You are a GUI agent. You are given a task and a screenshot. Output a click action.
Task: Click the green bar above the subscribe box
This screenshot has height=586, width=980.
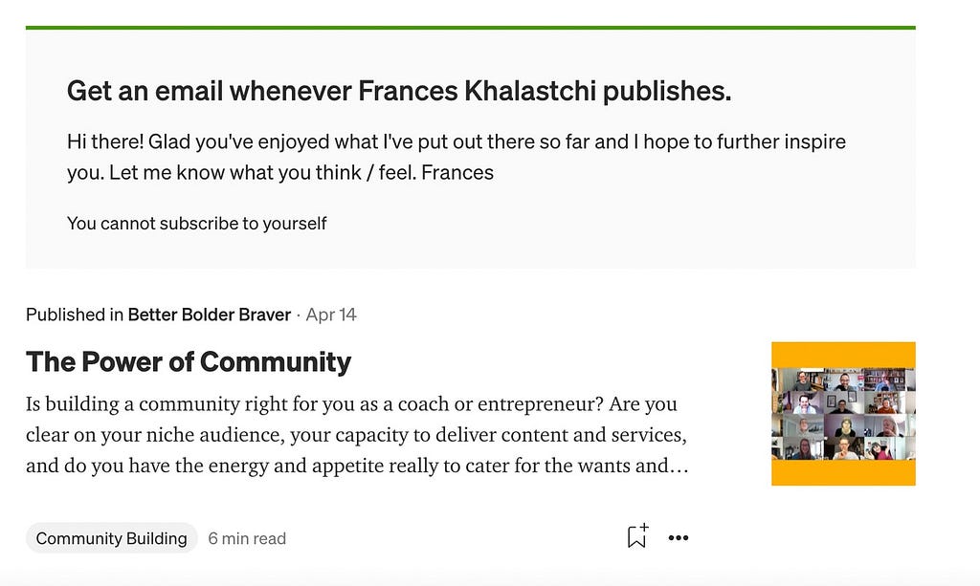[471, 28]
